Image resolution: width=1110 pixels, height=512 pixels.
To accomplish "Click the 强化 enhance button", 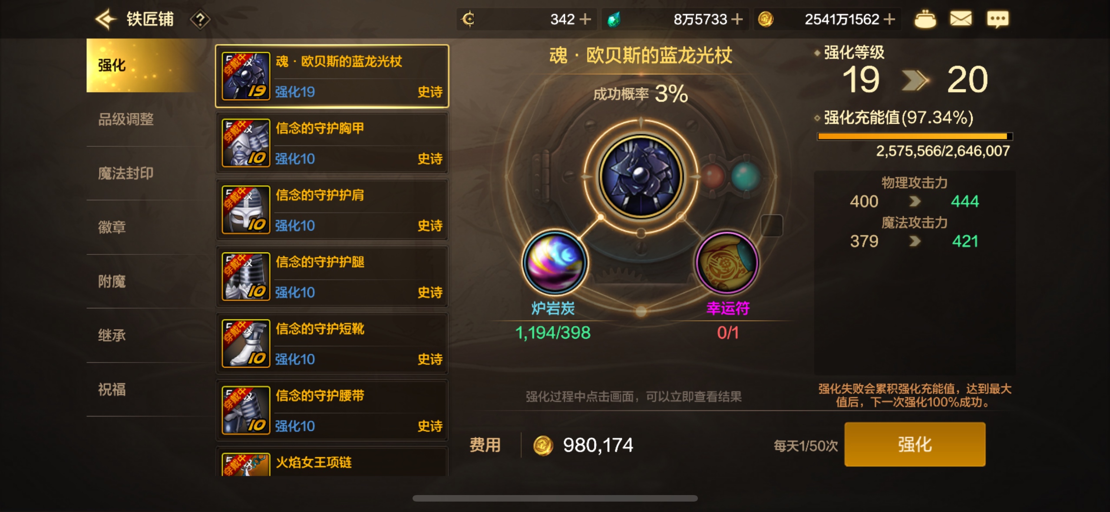I will click(915, 444).
